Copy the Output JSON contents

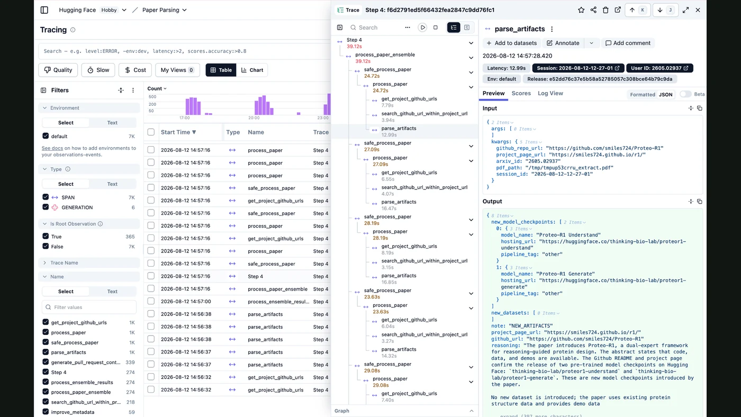(700, 202)
